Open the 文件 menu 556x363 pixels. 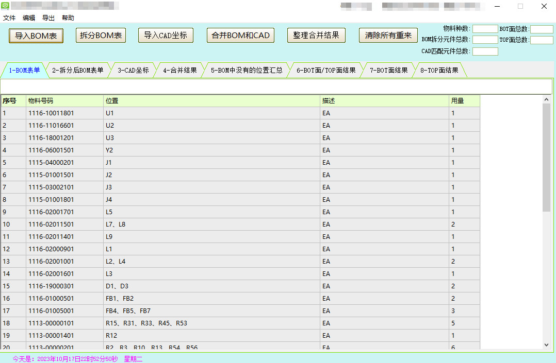(x=9, y=18)
